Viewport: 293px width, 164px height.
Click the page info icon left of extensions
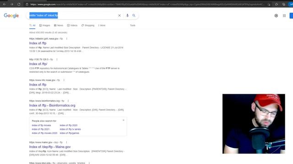coord(269,4)
